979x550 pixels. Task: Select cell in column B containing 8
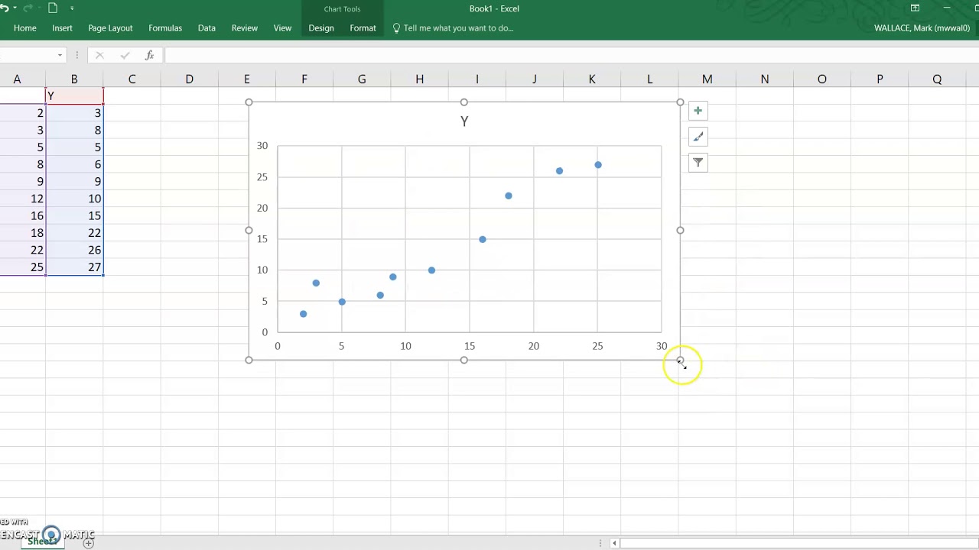tap(74, 130)
